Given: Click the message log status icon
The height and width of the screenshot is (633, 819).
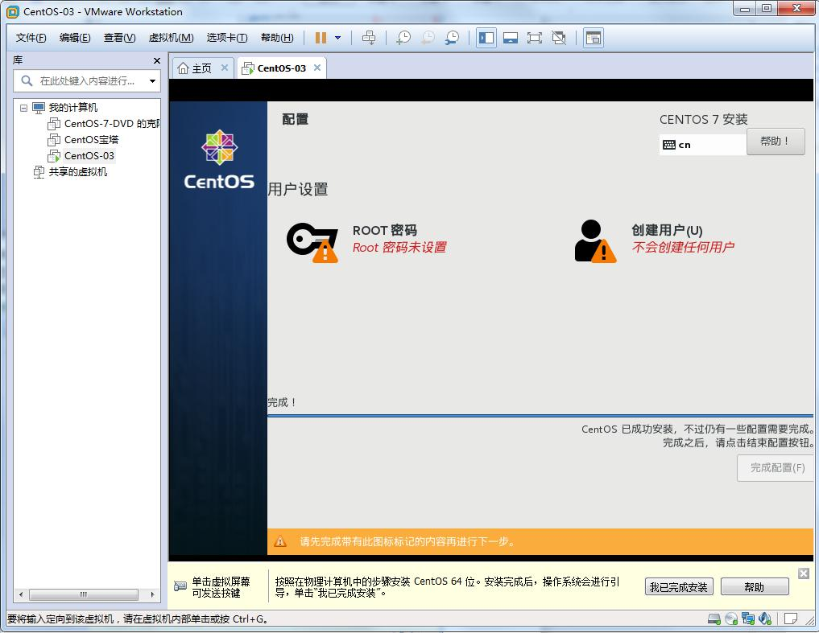Looking at the screenshot, I should pyautogui.click(x=790, y=619).
